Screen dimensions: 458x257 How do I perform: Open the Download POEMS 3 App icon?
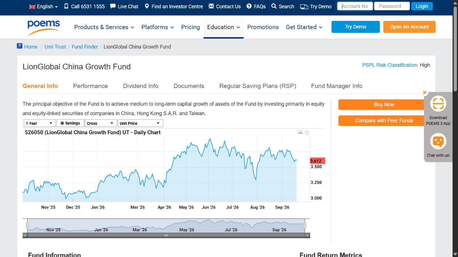point(438,104)
